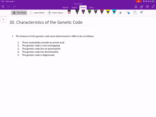Tap the red screen recording indicator
The height and width of the screenshot is (117, 156).
(138, 1)
